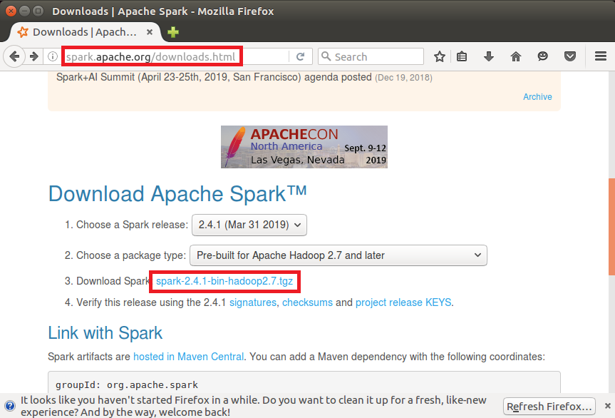Bookmark this page with the star icon
This screenshot has width=615, height=418.
pos(440,56)
